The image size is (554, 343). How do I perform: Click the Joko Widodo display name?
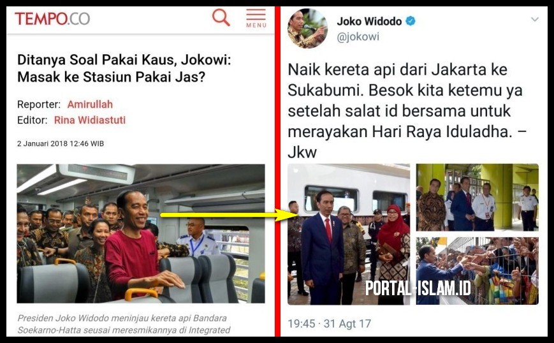[x=369, y=22]
